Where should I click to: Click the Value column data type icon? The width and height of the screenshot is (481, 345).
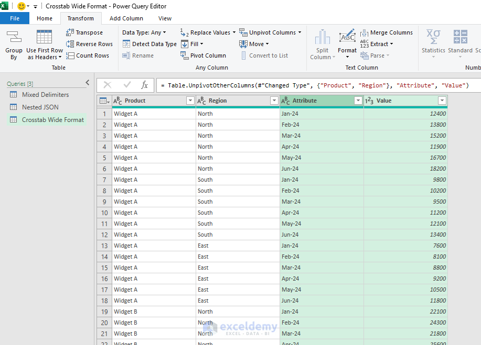(369, 101)
